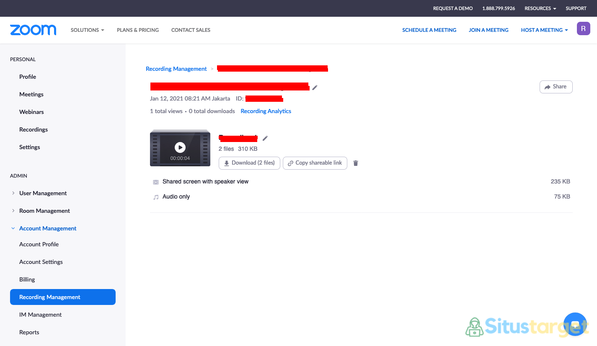597x346 pixels.
Task: Expand Host a Meeting dropdown
Action: (x=545, y=30)
